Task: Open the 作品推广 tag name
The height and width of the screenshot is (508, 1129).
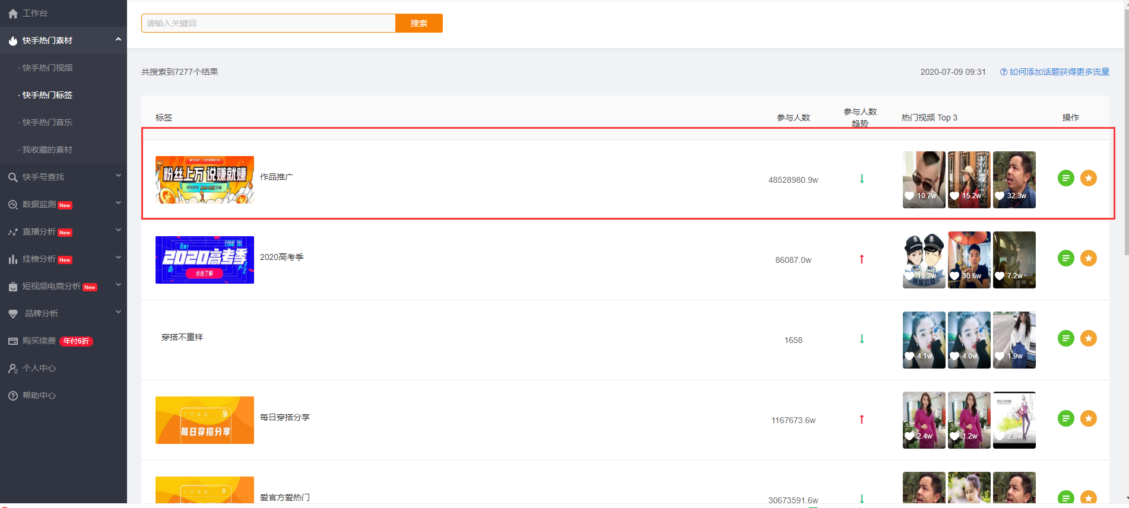Action: pyautogui.click(x=277, y=177)
